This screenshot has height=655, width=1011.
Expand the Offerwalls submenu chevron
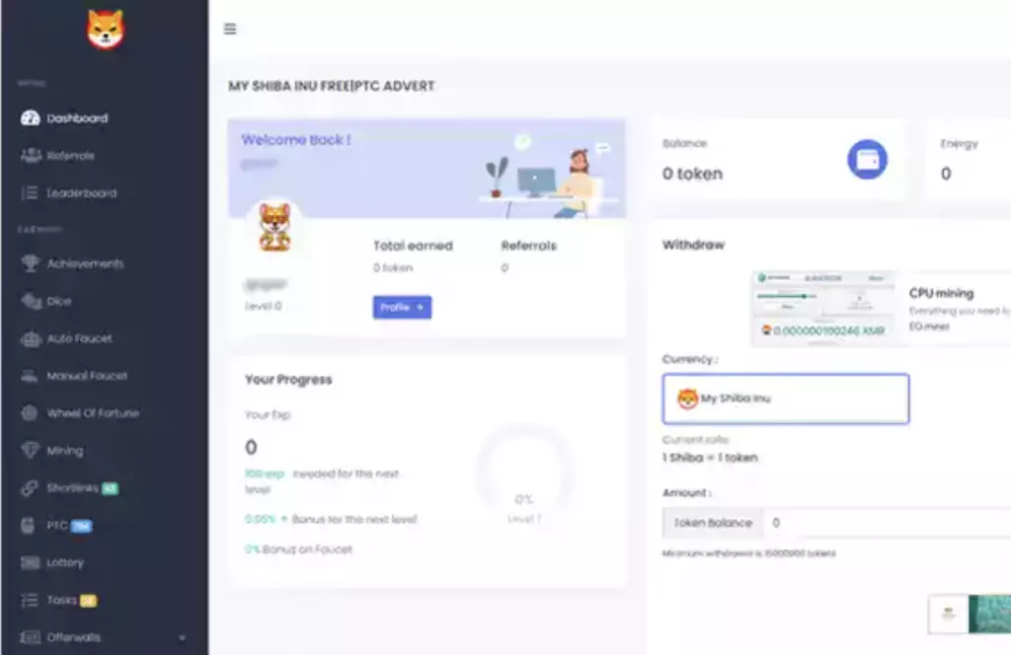coord(182,637)
